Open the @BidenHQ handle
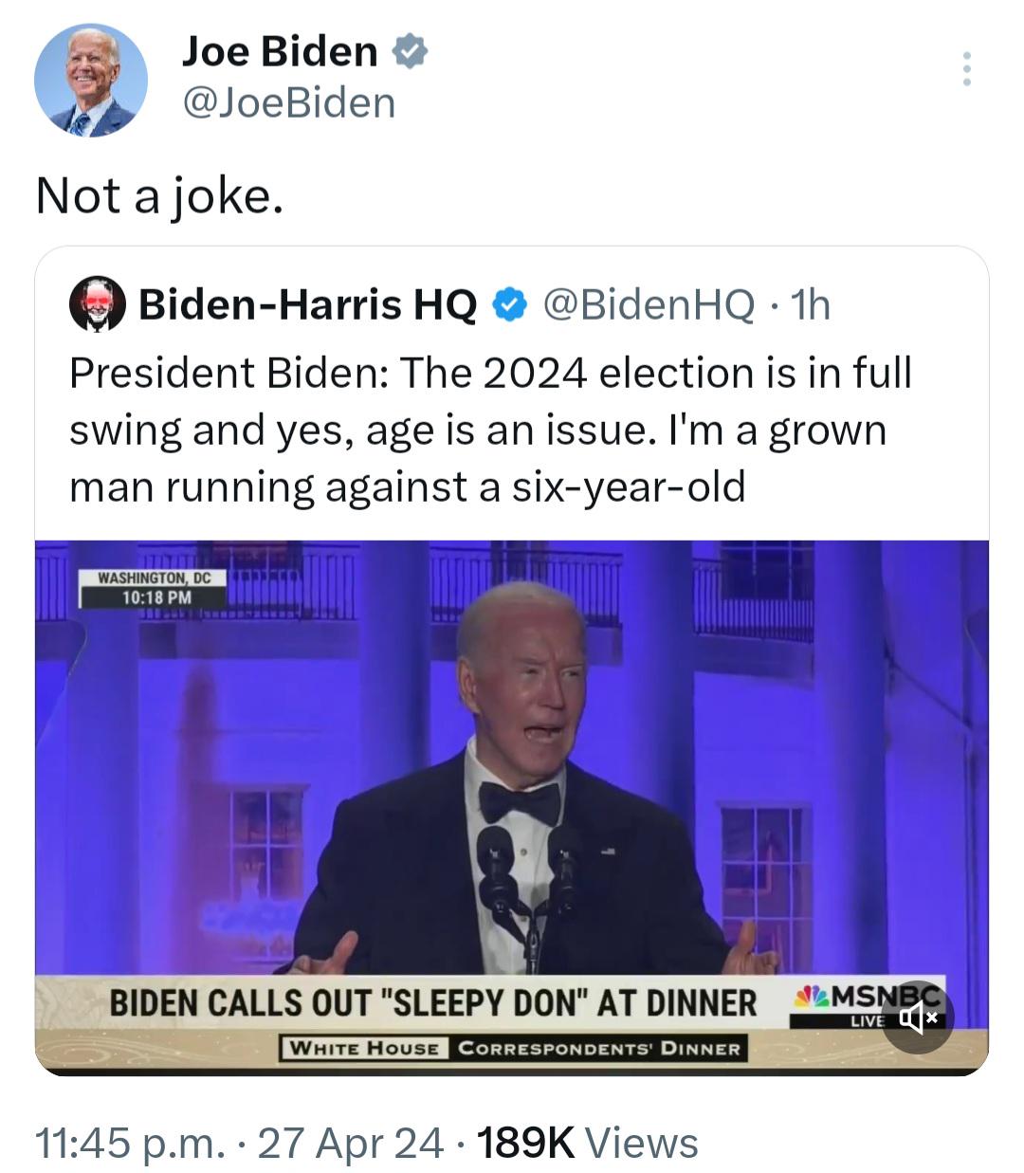This screenshot has width=1024, height=1173. 649,304
